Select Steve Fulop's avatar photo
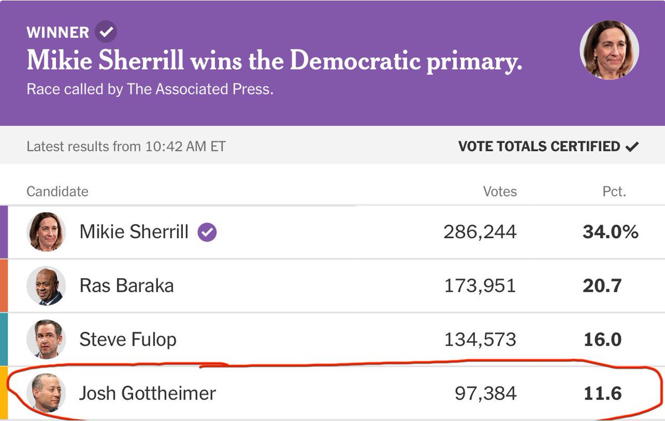 point(47,339)
